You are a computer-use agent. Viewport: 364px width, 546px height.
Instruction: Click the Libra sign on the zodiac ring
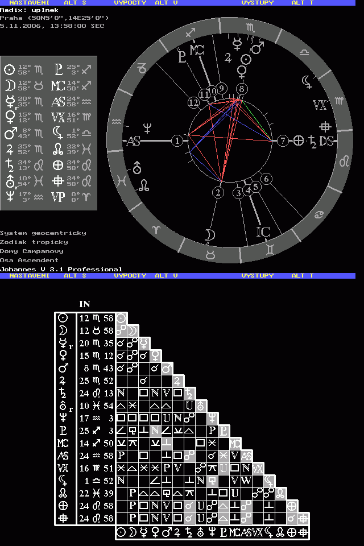point(305,52)
